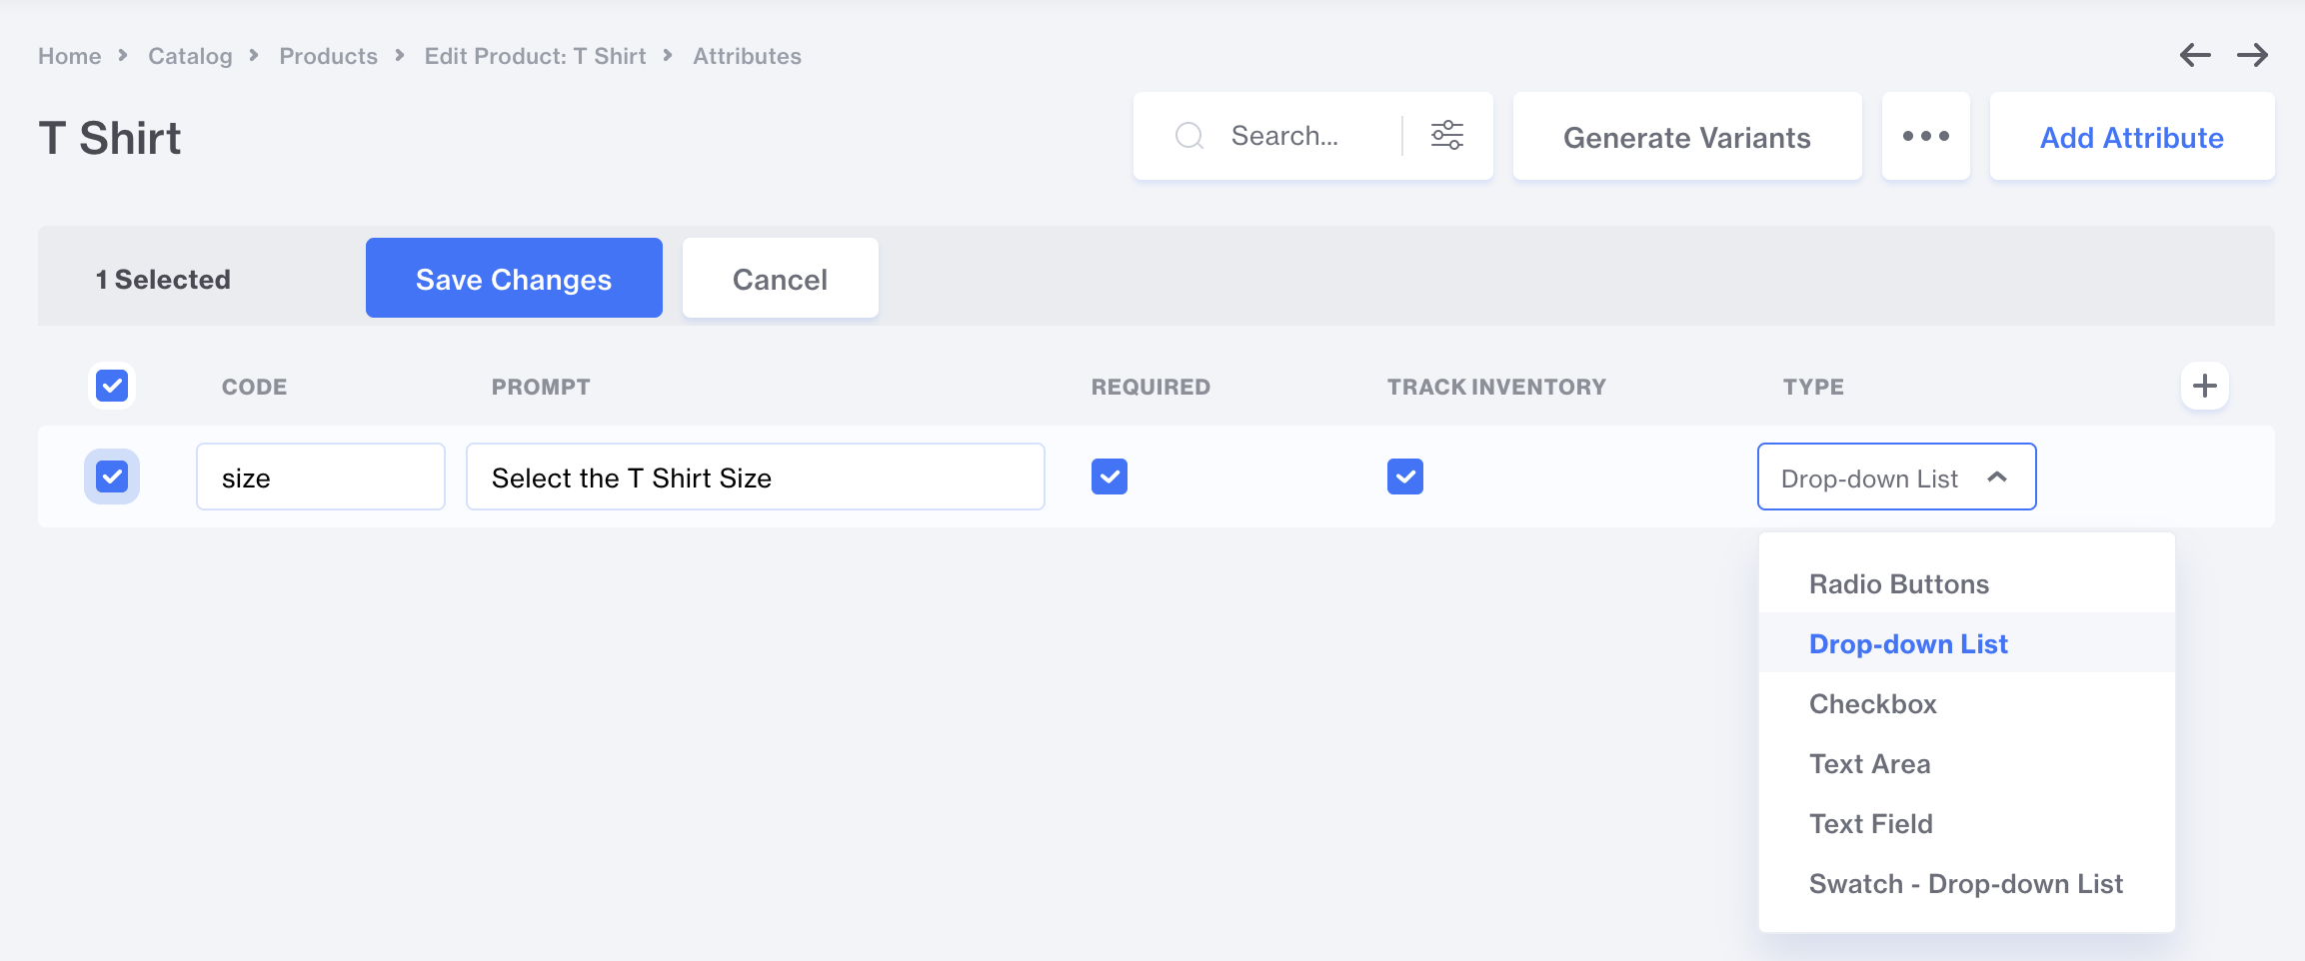This screenshot has width=2305, height=961.
Task: Go to Catalog breadcrumb
Action: (x=190, y=56)
